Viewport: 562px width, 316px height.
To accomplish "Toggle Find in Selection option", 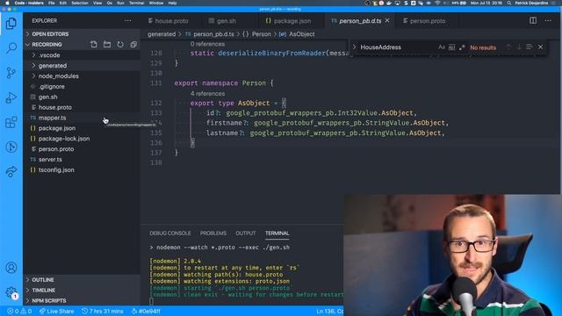I will point(529,47).
